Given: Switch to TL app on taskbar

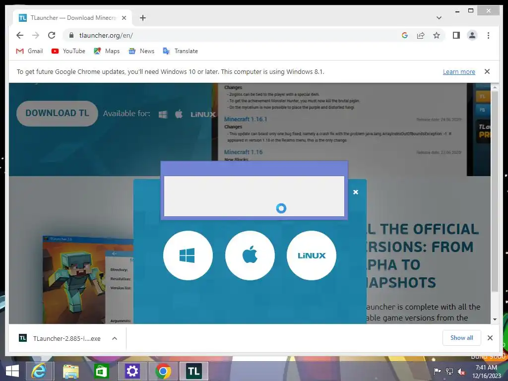Looking at the screenshot, I should [x=194, y=371].
